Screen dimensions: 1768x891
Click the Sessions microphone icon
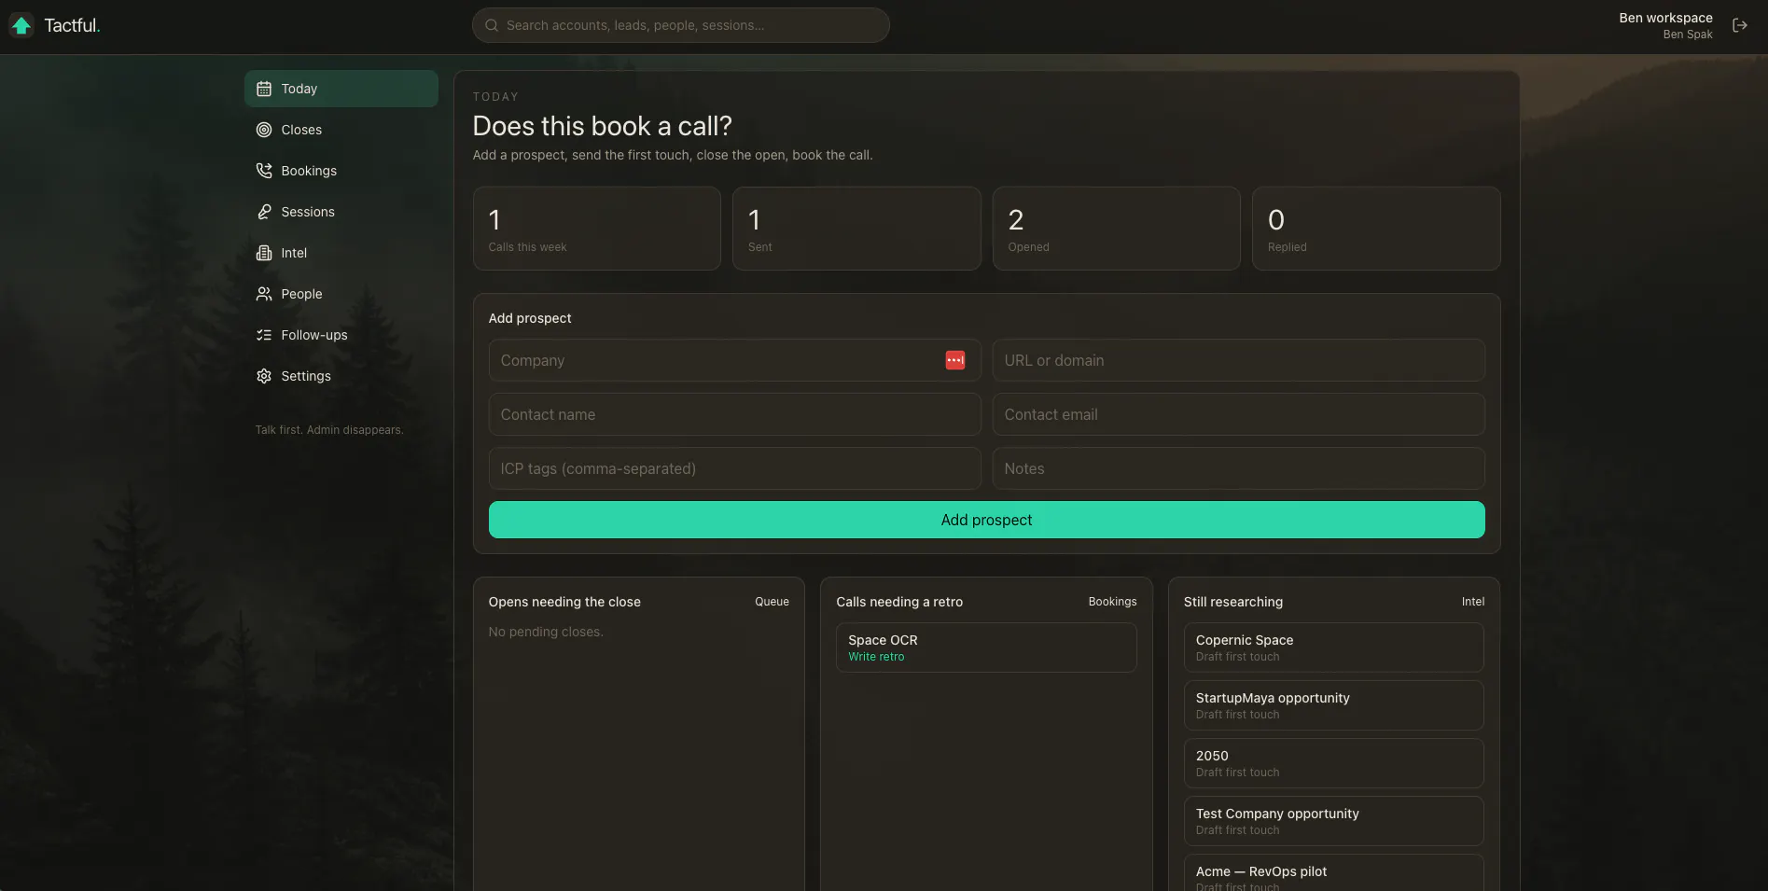coord(264,212)
